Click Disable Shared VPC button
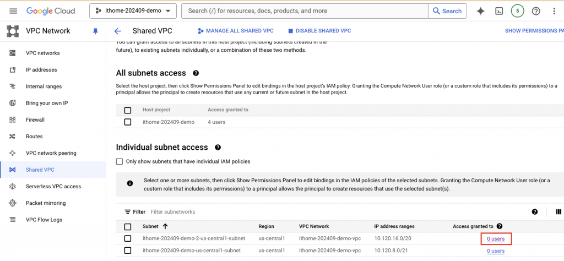Image resolution: width=564 pixels, height=261 pixels. click(x=319, y=31)
